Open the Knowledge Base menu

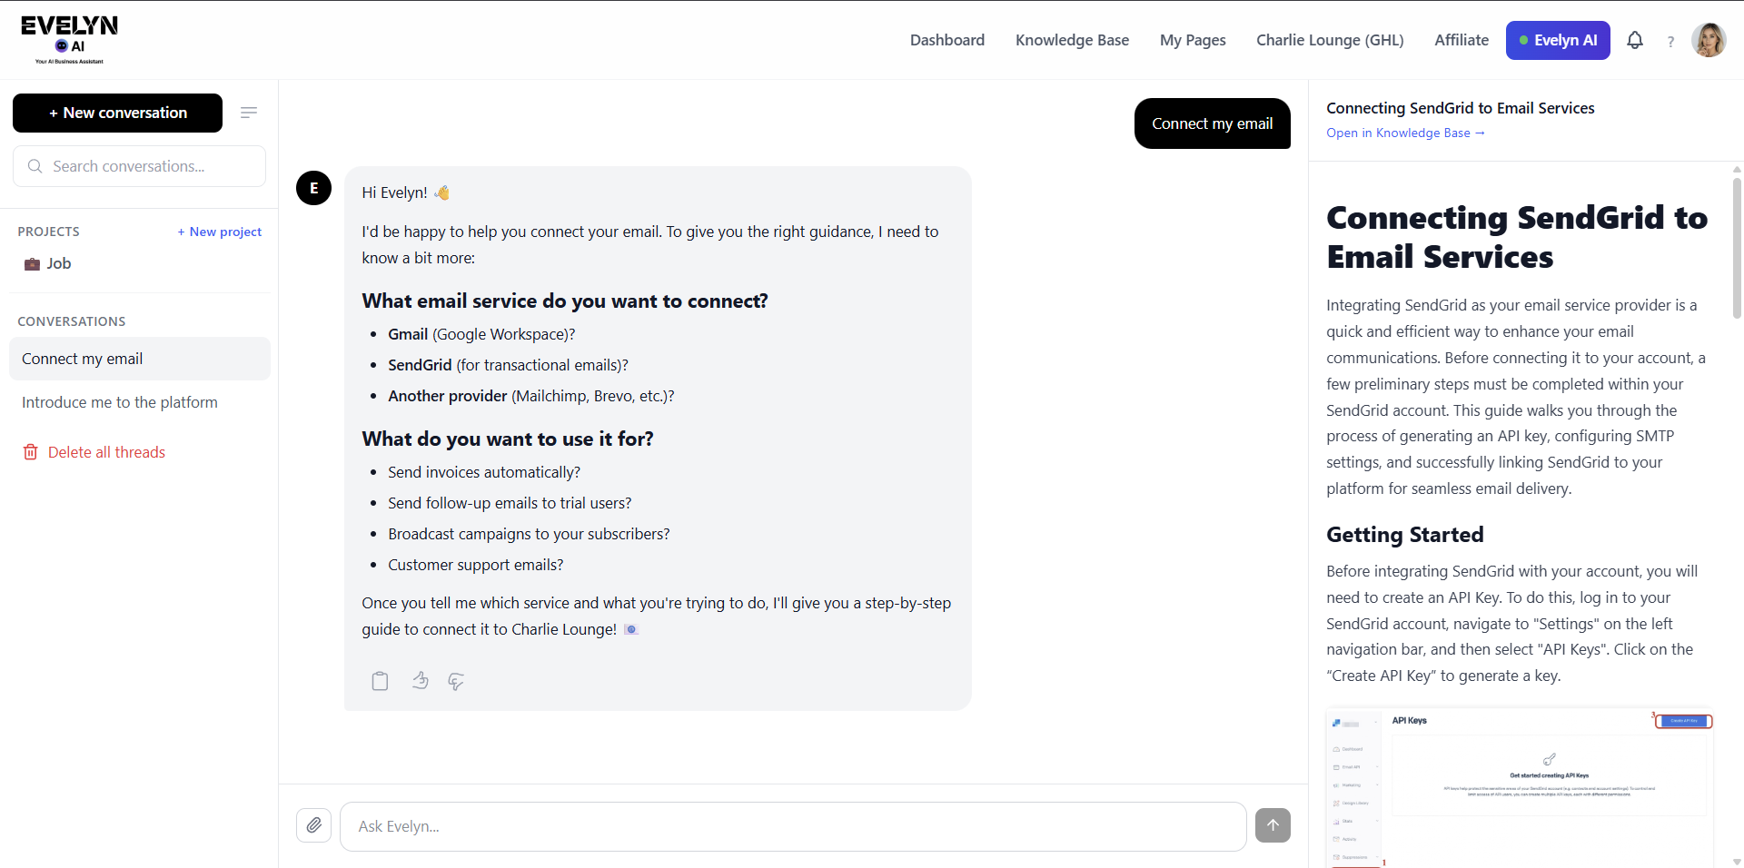[1072, 40]
